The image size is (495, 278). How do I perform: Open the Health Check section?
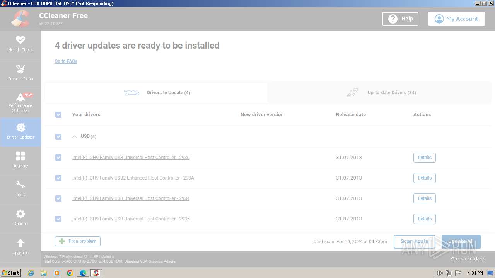coord(20,44)
